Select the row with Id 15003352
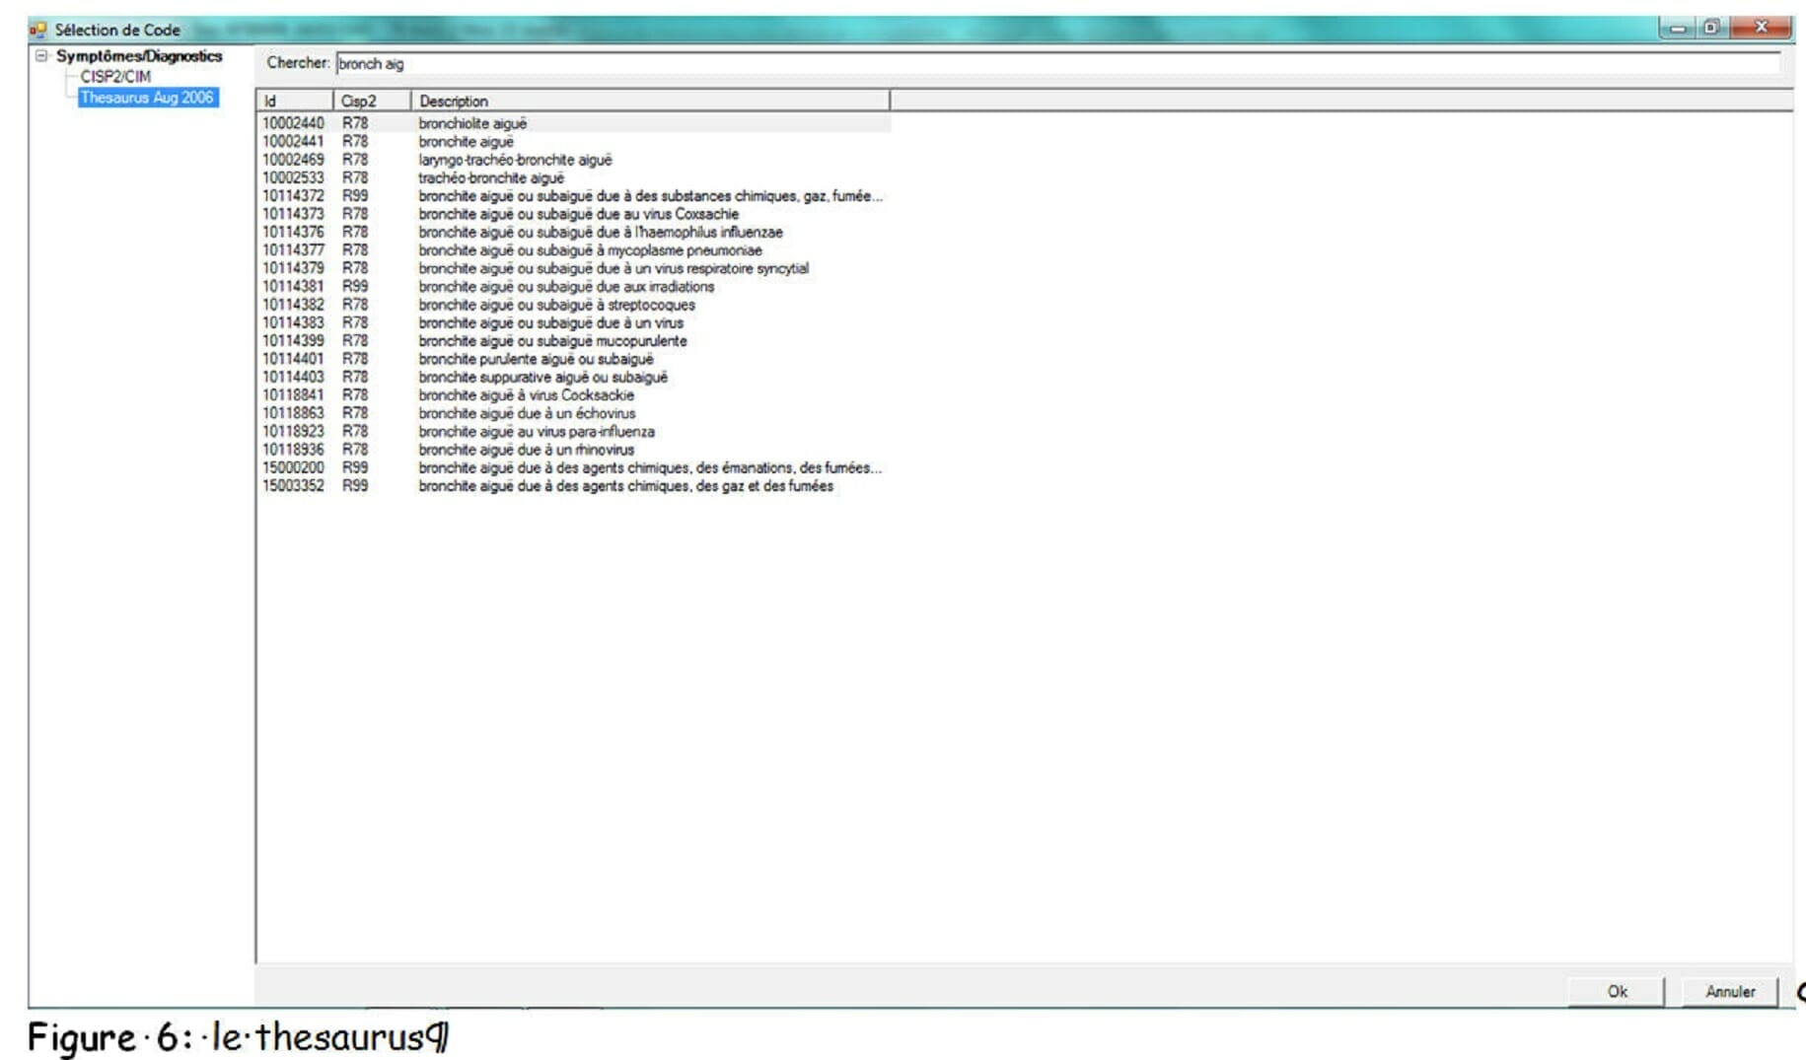This screenshot has height=1060, width=1806. pos(293,486)
